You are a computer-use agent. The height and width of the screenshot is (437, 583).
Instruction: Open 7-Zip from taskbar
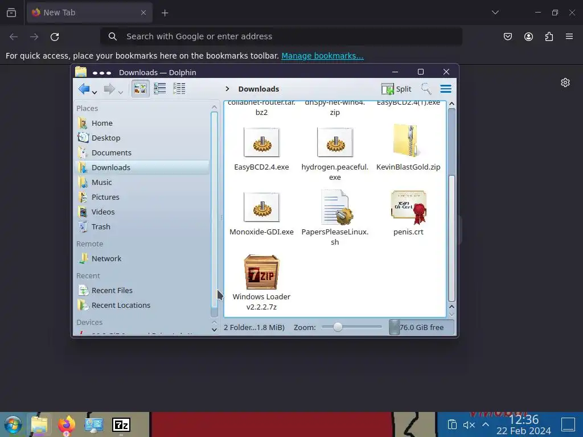pyautogui.click(x=121, y=424)
